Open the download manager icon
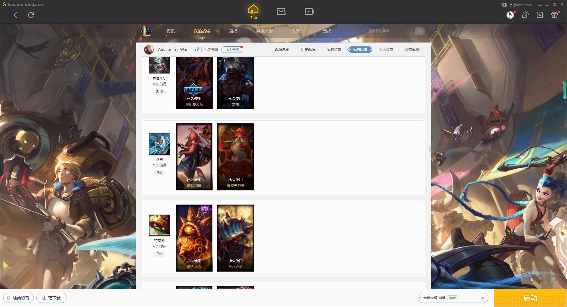The image size is (567, 307). point(540,15)
